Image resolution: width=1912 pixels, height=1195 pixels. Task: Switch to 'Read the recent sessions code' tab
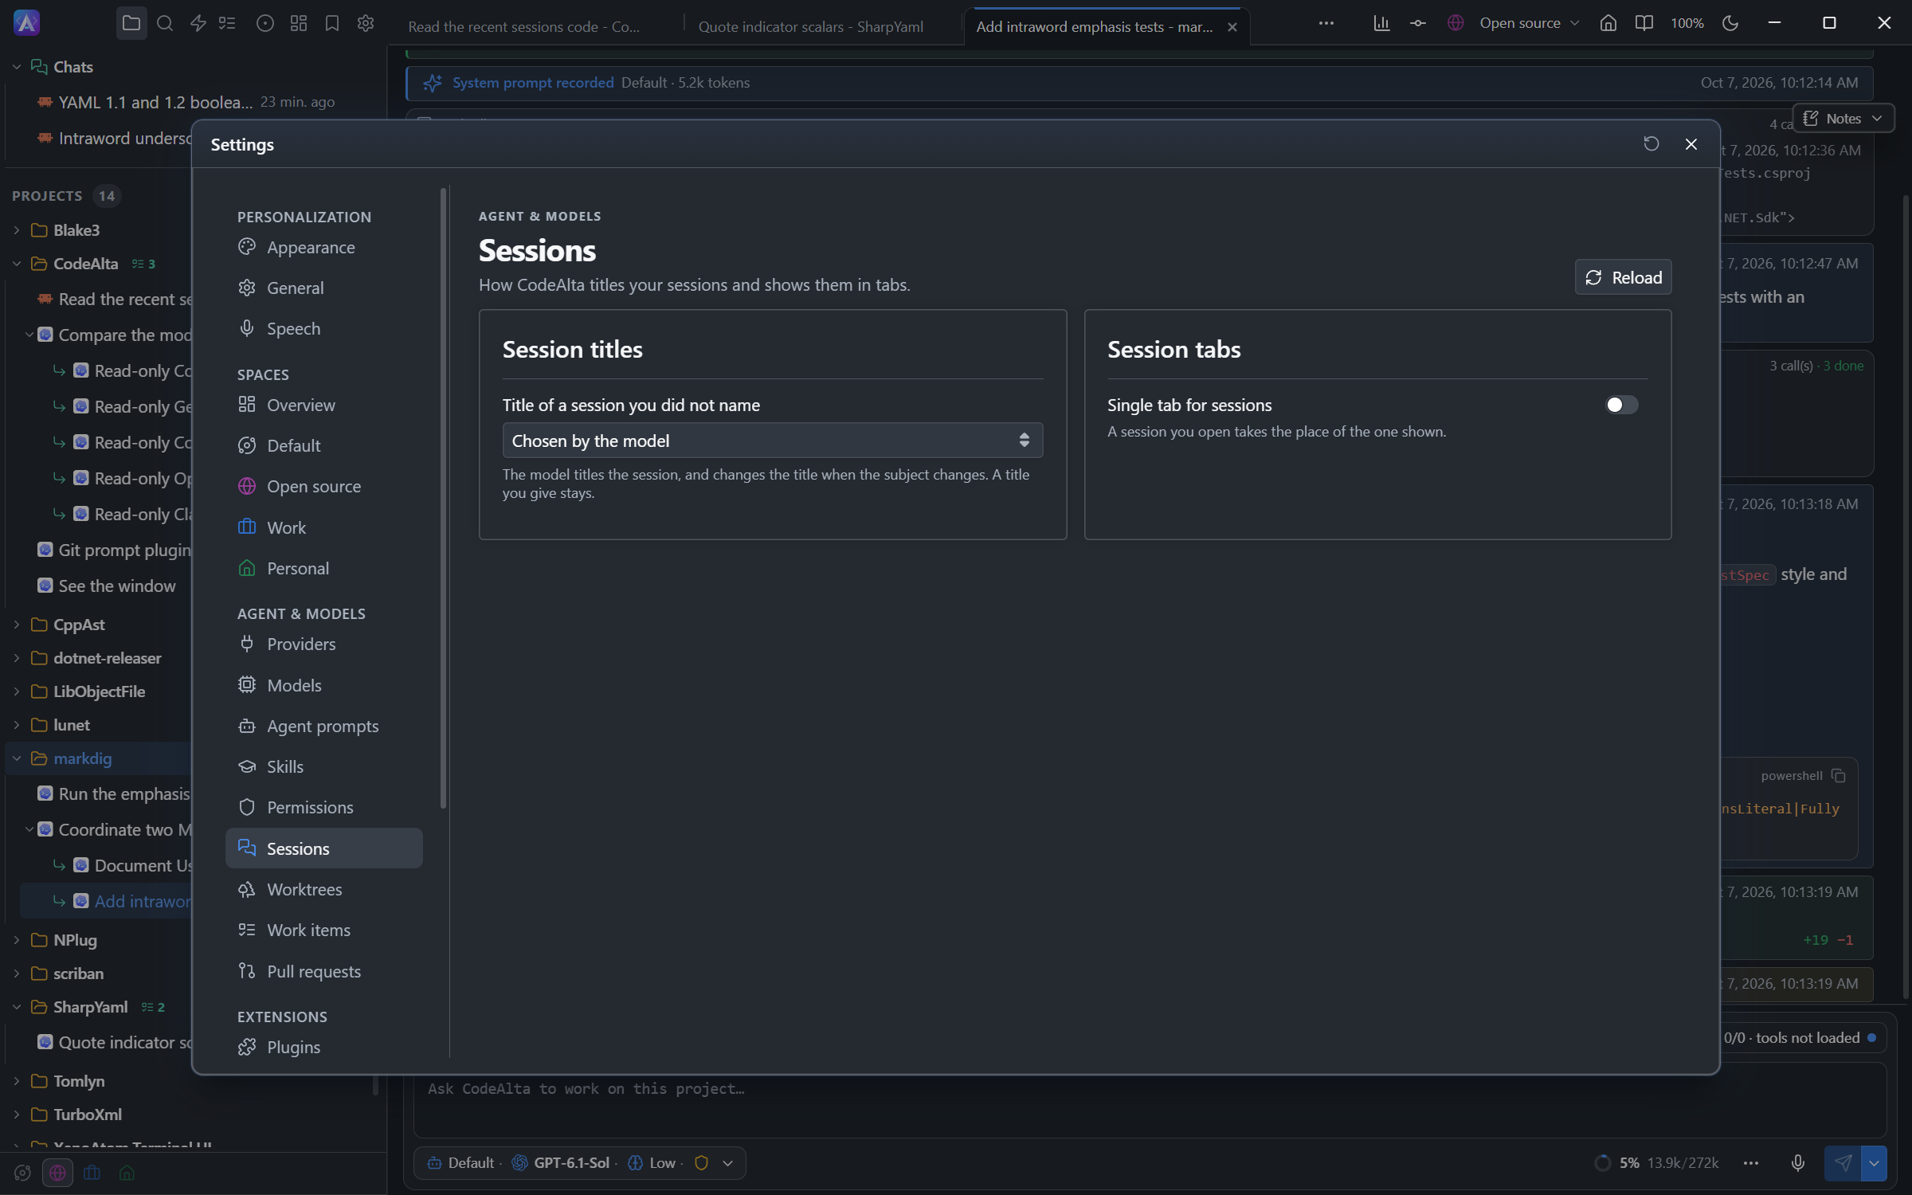pyautogui.click(x=523, y=26)
